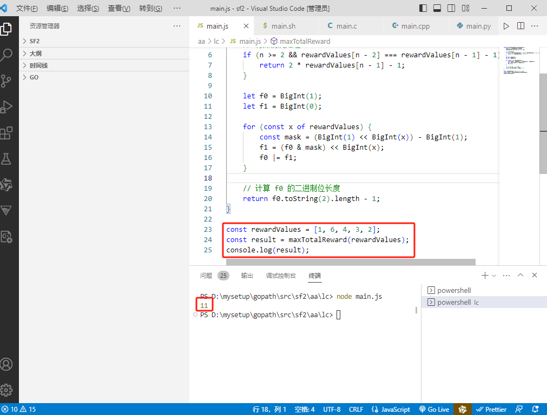Viewport: 547px width, 415px height.
Task: Open the 查看(V) menu
Action: pyautogui.click(x=119, y=8)
